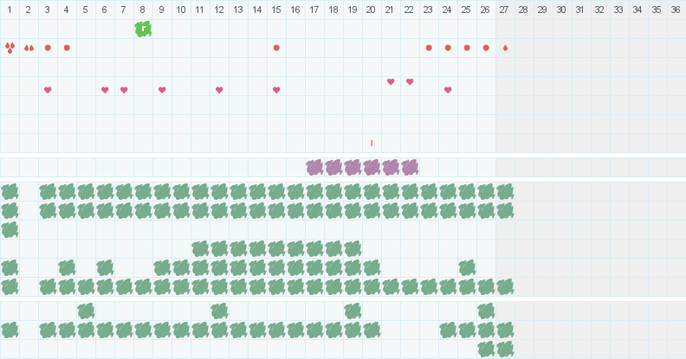Click the pink heart on day 9
Screen dimensions: 686x359
[162, 90]
